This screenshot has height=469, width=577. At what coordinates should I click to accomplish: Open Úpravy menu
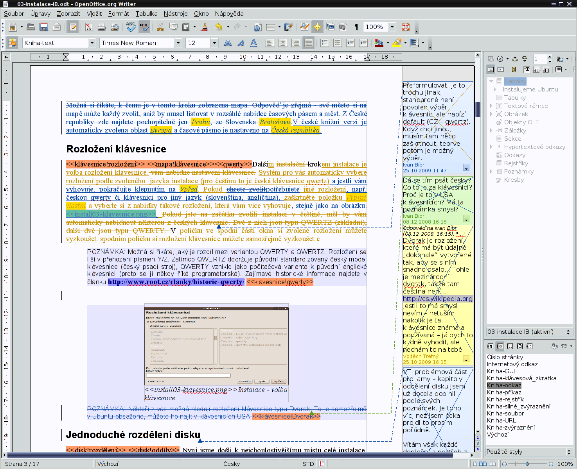pos(40,14)
